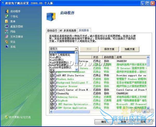Click the CHANNELRG description cell
This screenshot has height=127, width=156.
[x=131, y=93]
